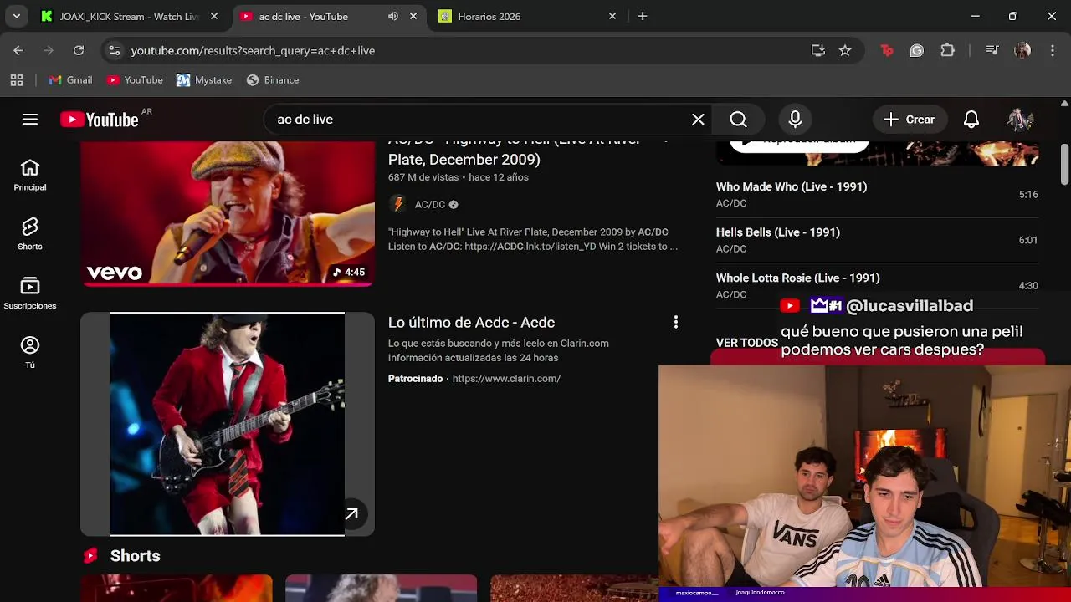Open Mystake bookmark
Screen dimensions: 1071x602
click(x=204, y=80)
